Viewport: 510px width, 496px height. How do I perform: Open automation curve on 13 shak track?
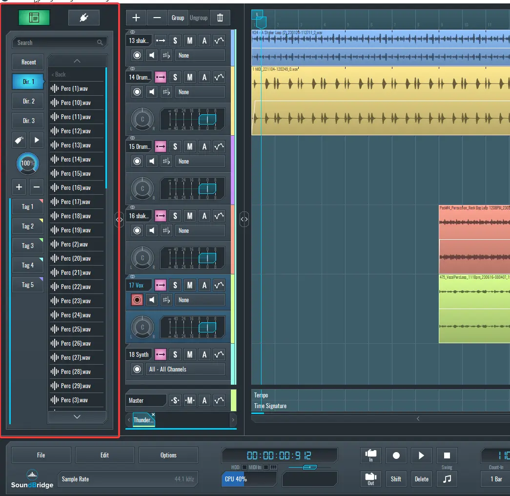219,41
